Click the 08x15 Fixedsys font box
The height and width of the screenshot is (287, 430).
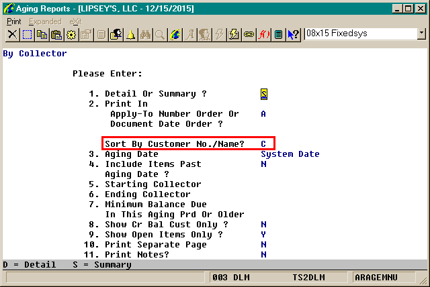(361, 34)
